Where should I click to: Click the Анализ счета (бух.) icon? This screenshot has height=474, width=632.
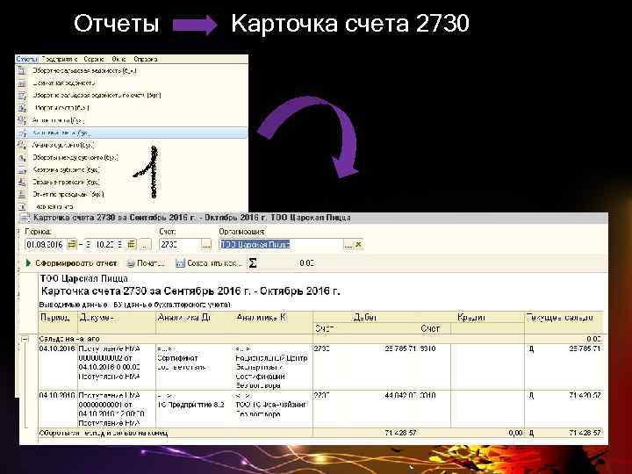[x=23, y=120]
